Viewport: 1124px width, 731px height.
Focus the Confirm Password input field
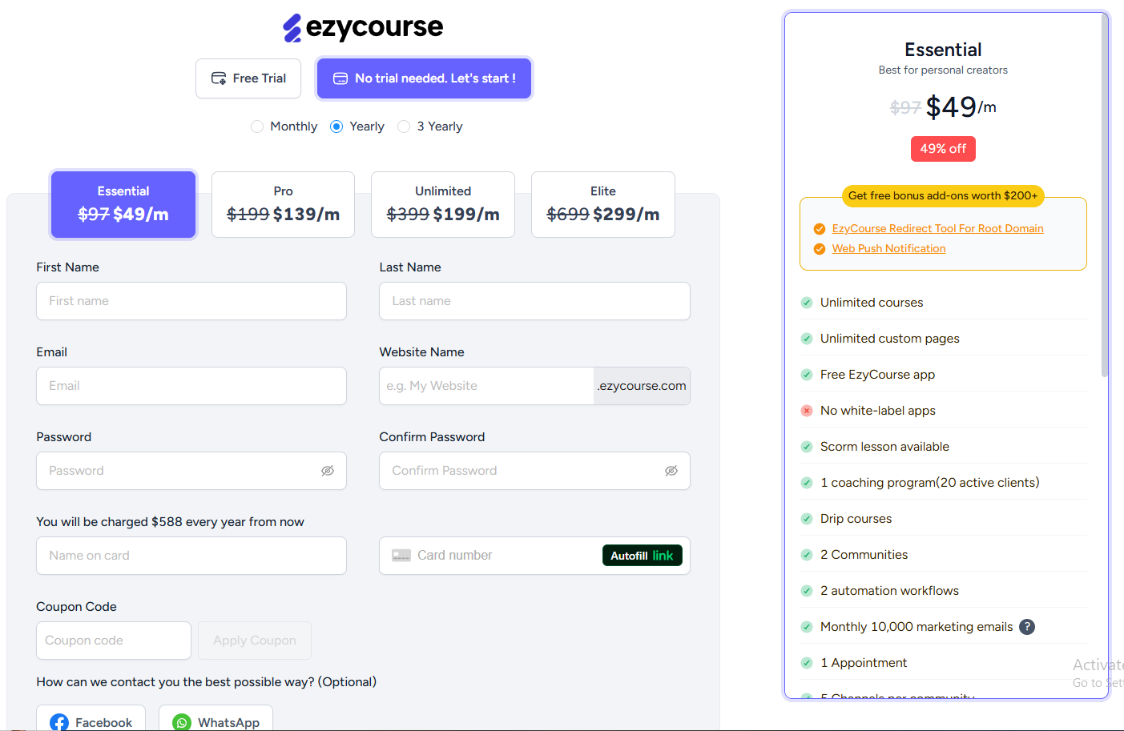coord(534,471)
